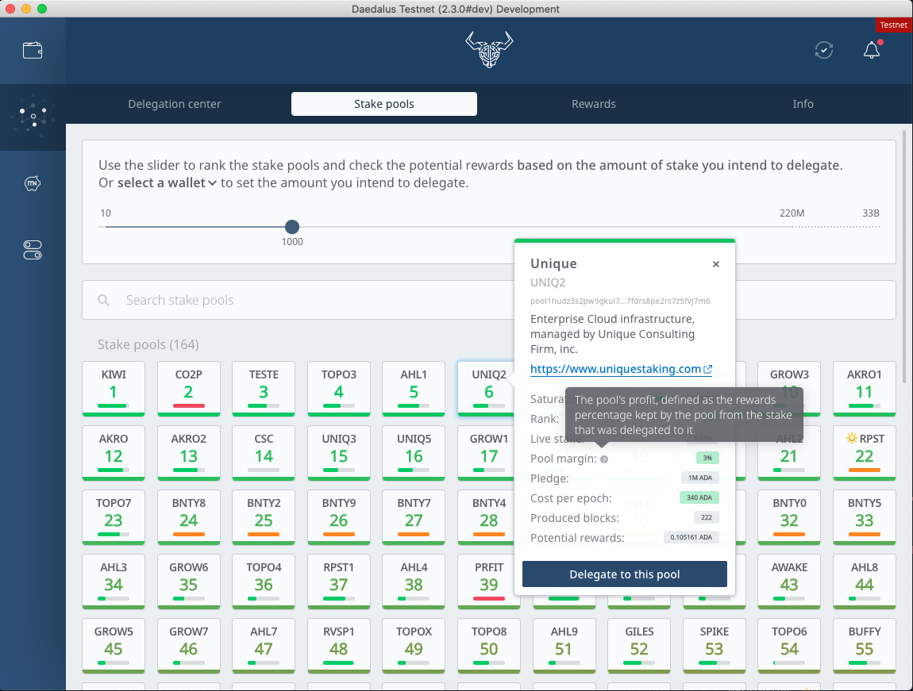Image resolution: width=913 pixels, height=691 pixels.
Task: Go to the Info tab
Action: [803, 104]
